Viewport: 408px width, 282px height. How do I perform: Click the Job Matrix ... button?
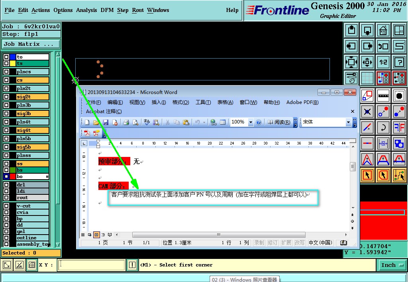coord(31,44)
